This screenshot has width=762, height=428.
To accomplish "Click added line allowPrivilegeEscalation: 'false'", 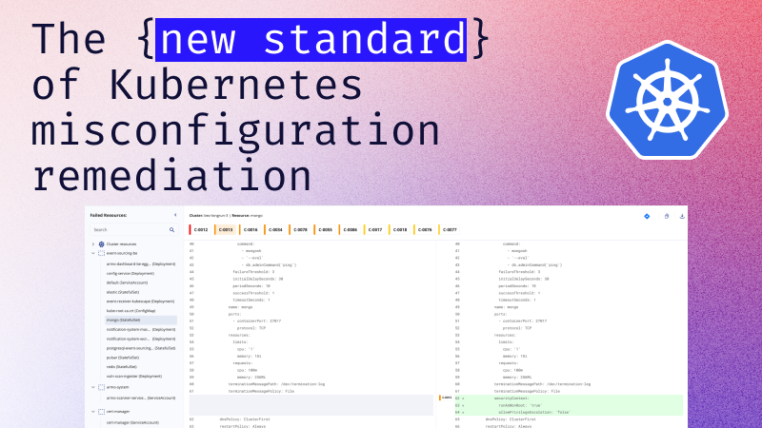I will [569, 412].
